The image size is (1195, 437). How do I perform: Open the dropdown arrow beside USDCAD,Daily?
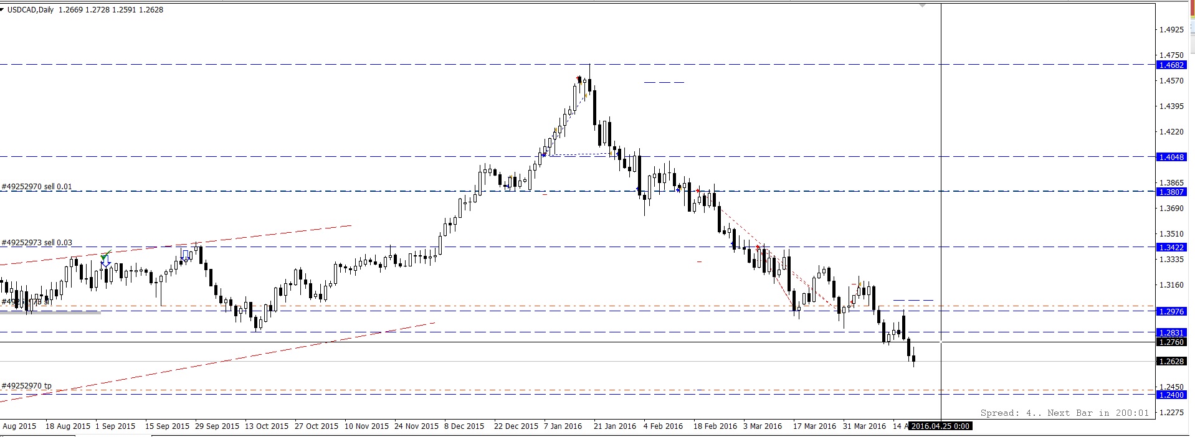point(2,9)
